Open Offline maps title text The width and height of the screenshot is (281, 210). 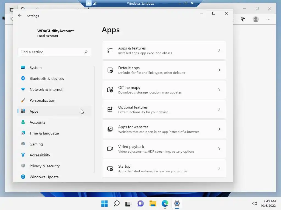[x=129, y=87]
